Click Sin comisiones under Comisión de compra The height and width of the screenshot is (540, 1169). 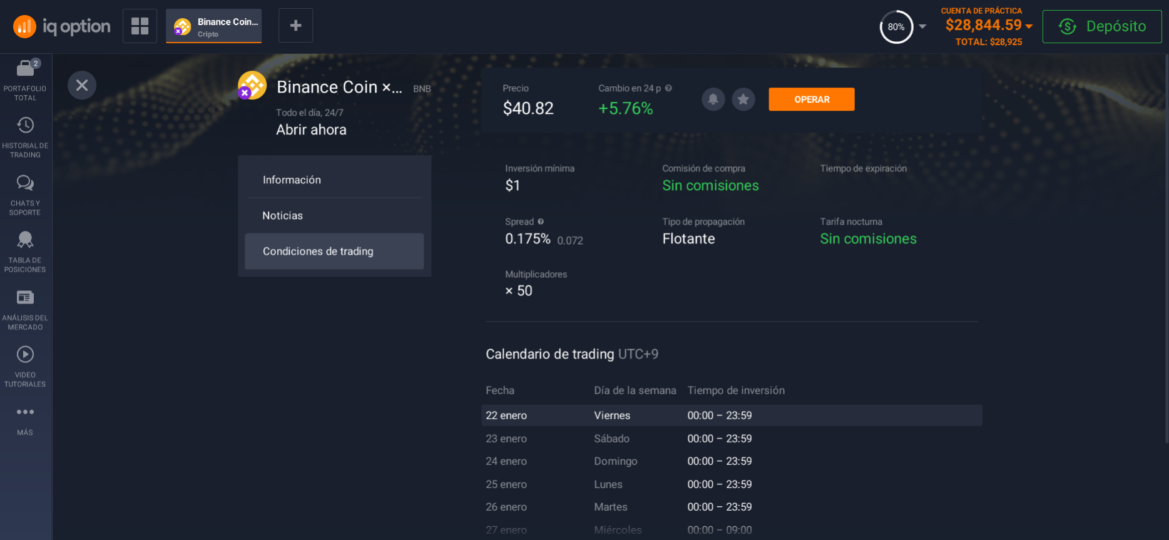pos(710,185)
